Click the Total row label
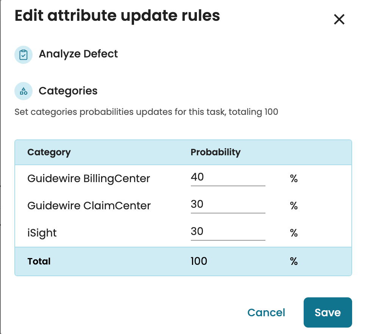Viewport: 365px width, 334px height. [x=39, y=261]
